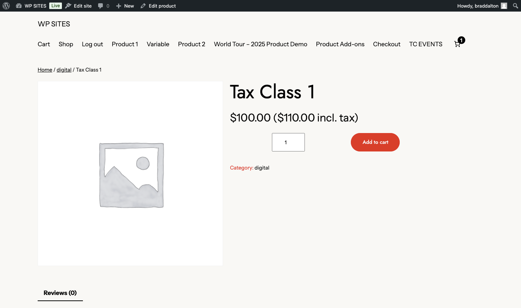Click Edit product in admin bar
Screen dimensions: 521x308
click(x=158, y=6)
